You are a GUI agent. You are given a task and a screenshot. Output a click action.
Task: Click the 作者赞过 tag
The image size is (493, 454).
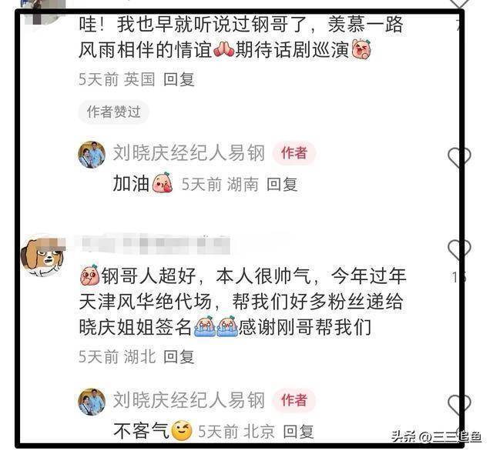[x=113, y=112]
